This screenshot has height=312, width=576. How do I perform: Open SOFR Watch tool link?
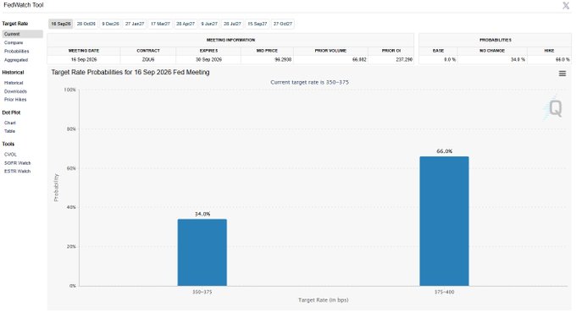coord(17,163)
